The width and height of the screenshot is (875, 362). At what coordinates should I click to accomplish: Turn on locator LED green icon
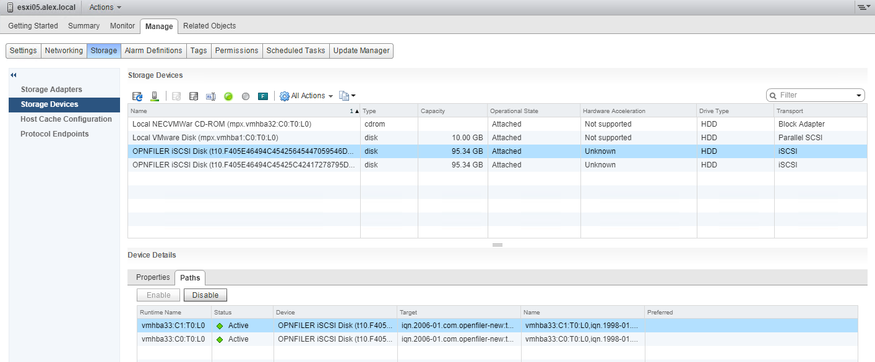[x=228, y=96]
